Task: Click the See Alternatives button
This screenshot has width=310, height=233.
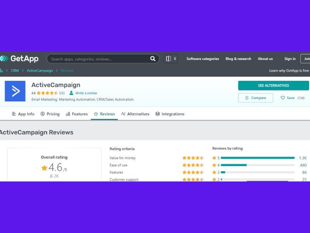Action: tap(274, 85)
